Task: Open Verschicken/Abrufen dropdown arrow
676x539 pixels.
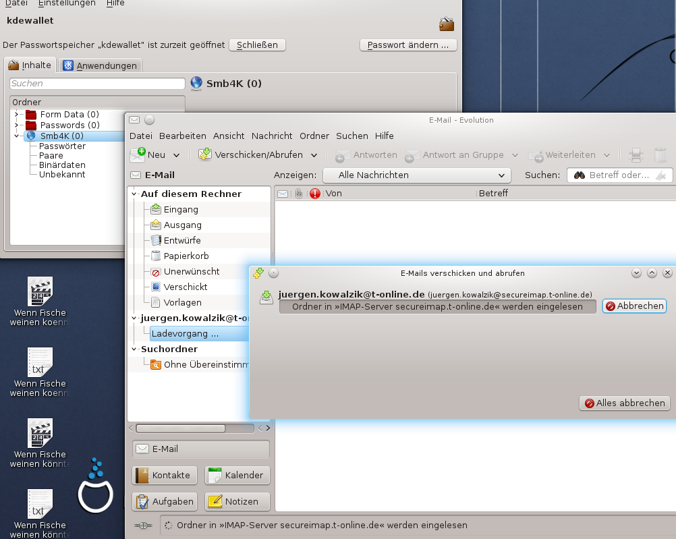Action: pyautogui.click(x=314, y=154)
